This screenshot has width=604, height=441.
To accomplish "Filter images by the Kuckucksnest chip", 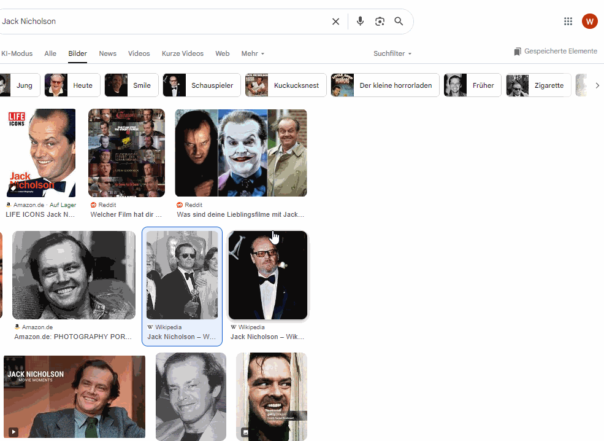I will coord(286,85).
